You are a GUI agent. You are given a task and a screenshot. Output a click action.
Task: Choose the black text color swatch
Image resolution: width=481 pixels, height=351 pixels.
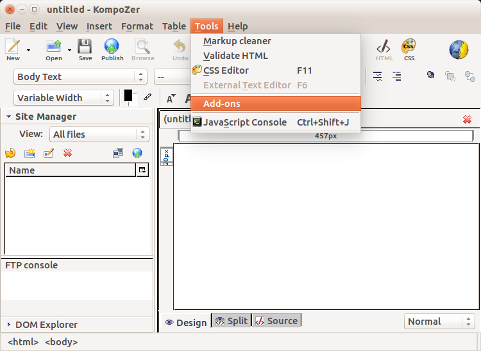click(x=128, y=95)
